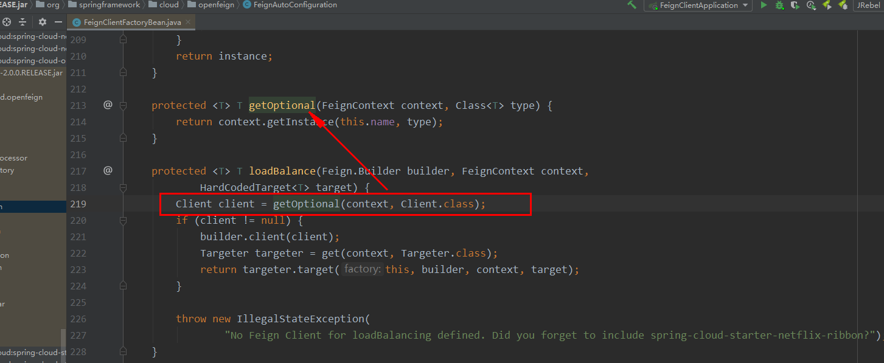The height and width of the screenshot is (363, 884).
Task: Click getInstance call on line 214
Action: [300, 122]
